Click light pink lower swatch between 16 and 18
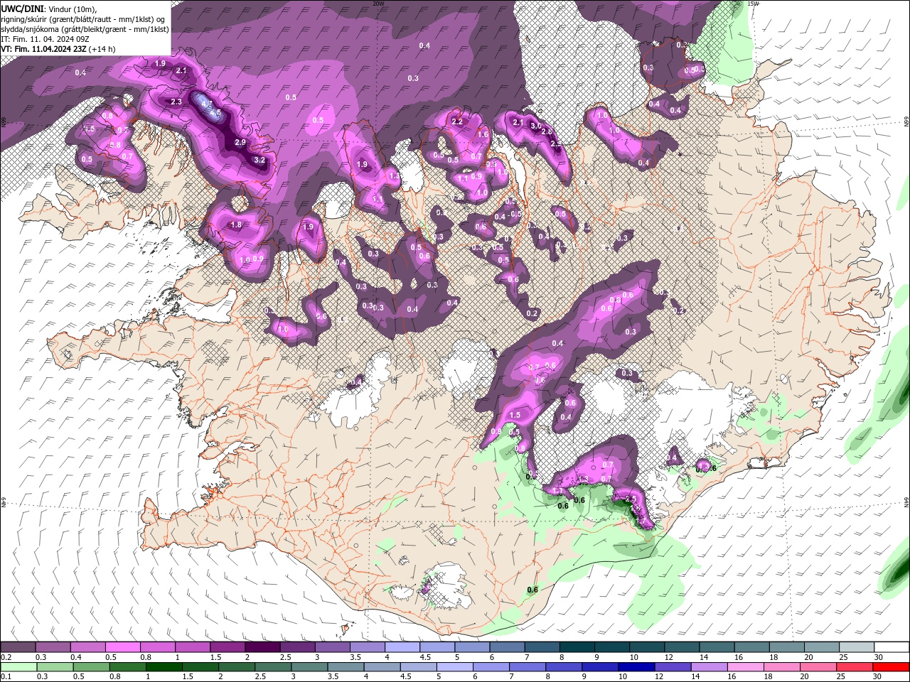Screen dimensions: 910x682 [x=746, y=666]
